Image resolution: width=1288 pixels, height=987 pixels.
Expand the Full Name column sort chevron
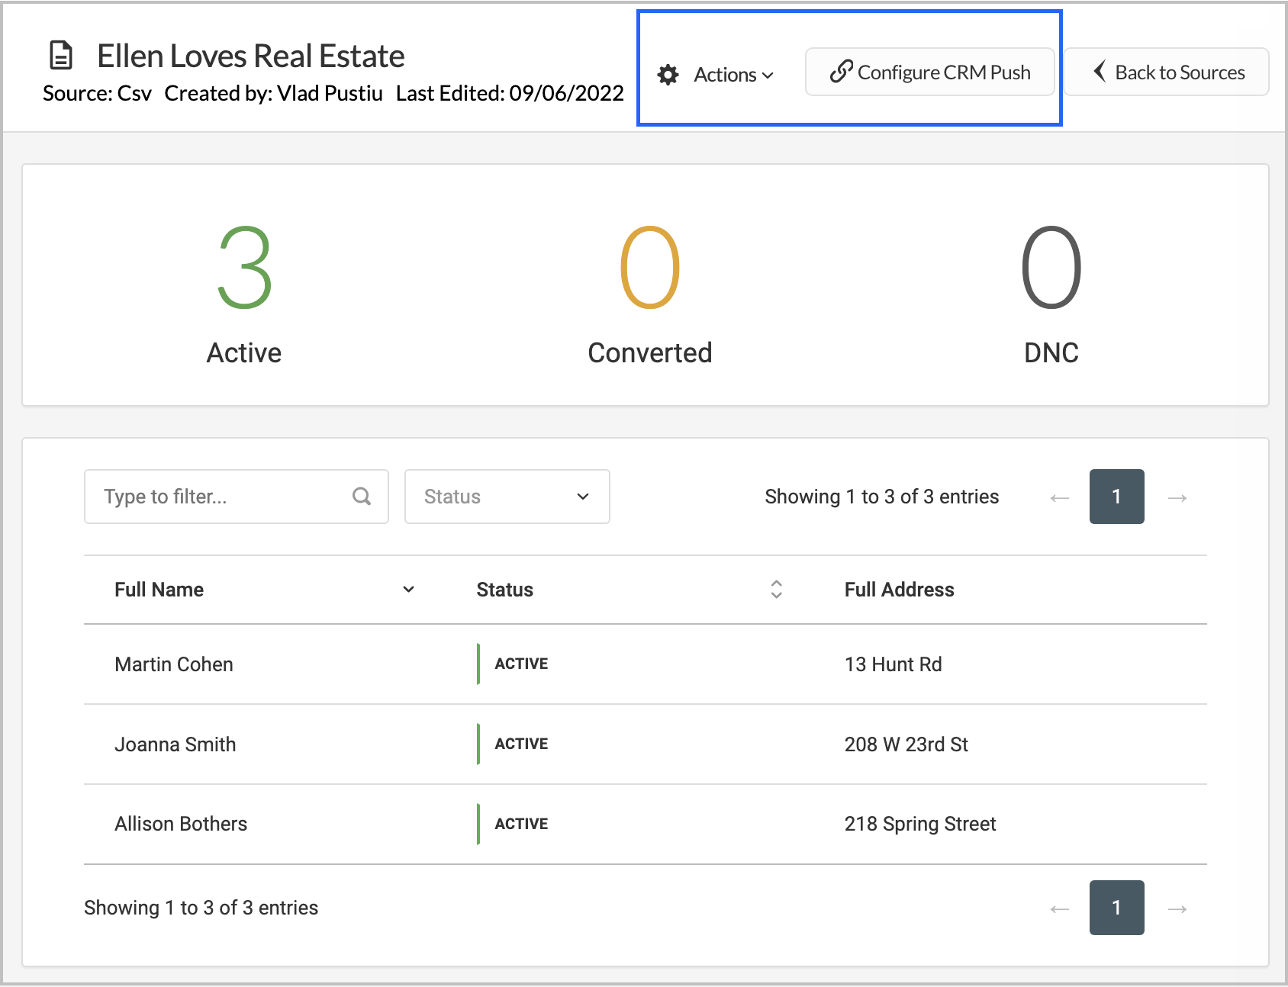408,589
